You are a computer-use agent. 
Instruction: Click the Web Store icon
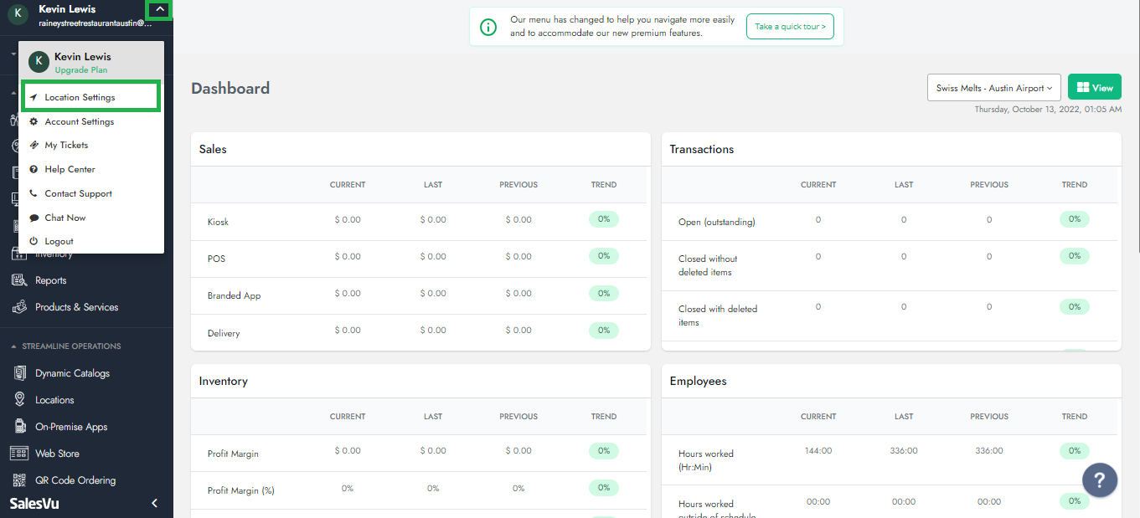click(x=18, y=454)
